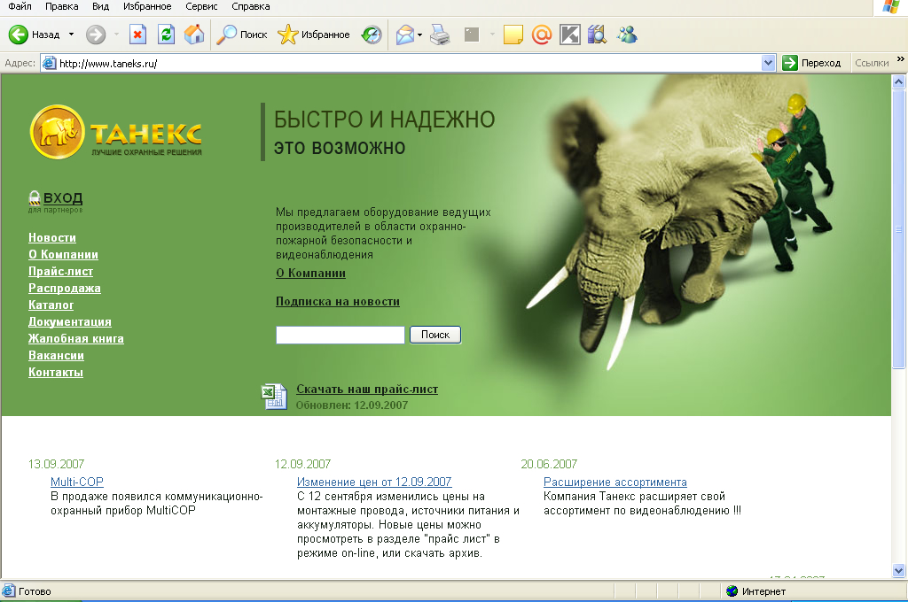Open the History toolbar icon
This screenshot has height=602, width=908.
pyautogui.click(x=372, y=35)
